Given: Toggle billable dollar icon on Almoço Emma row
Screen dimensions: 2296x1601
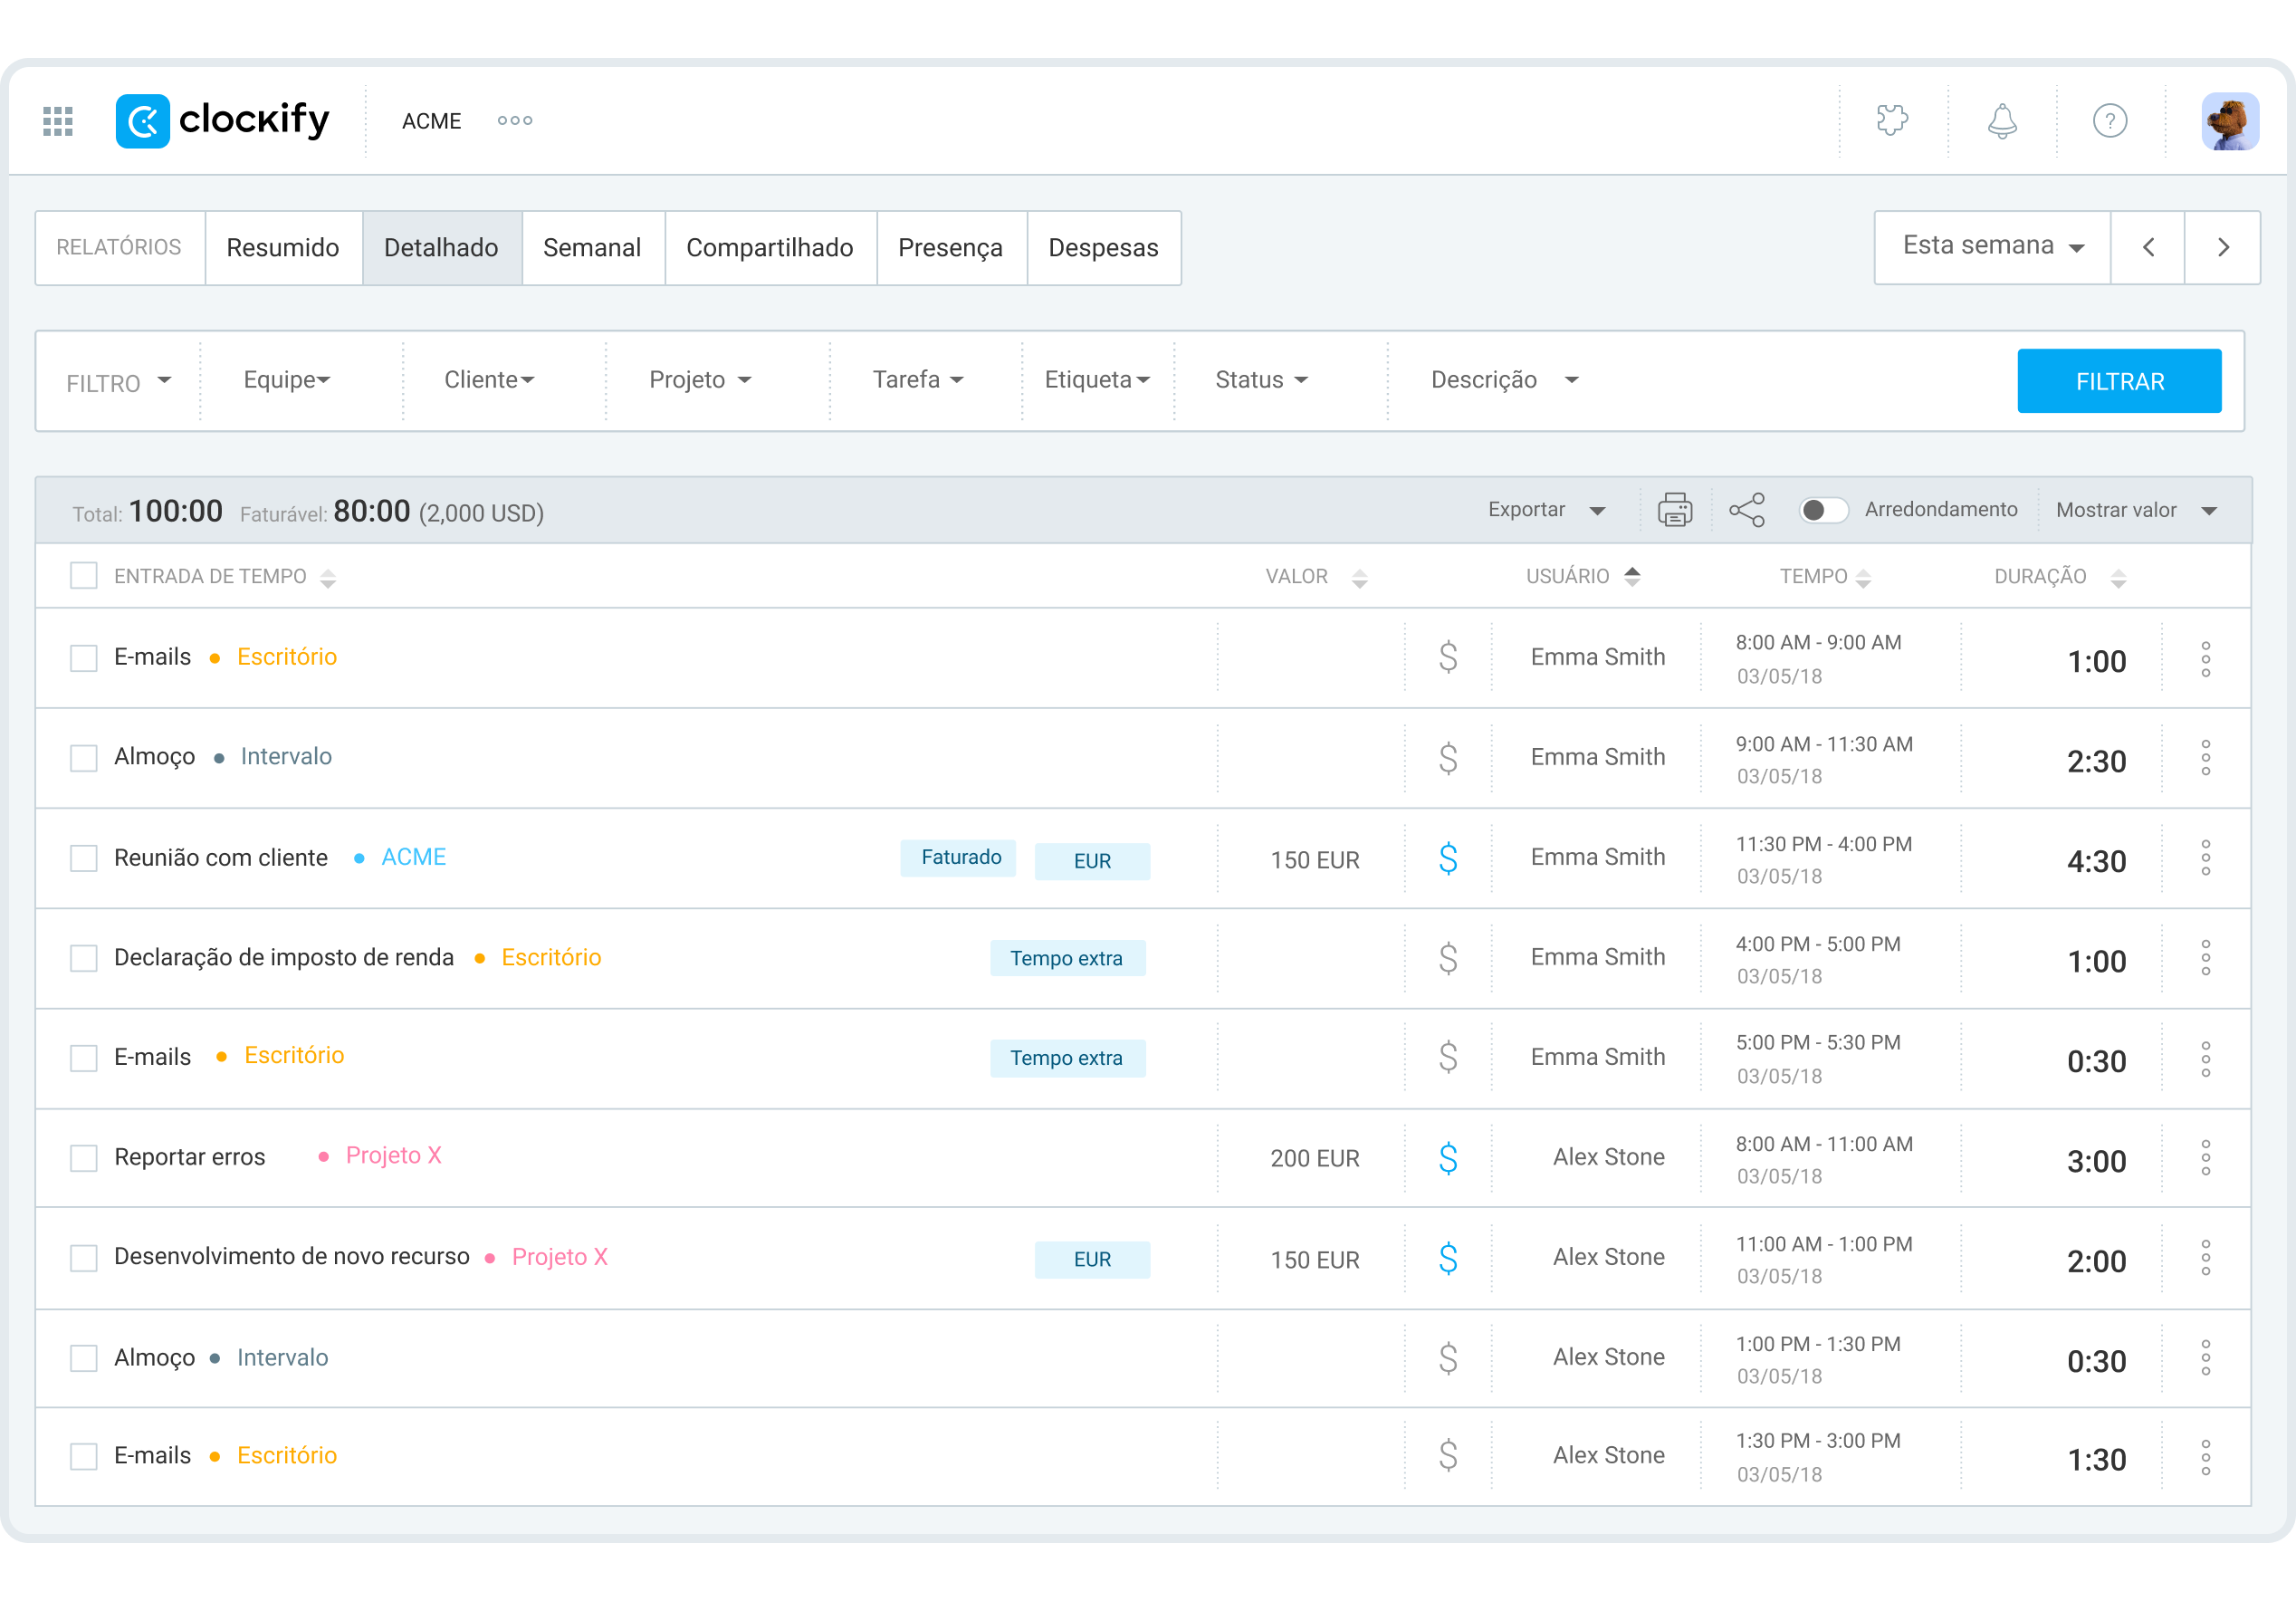Looking at the screenshot, I should point(1448,758).
